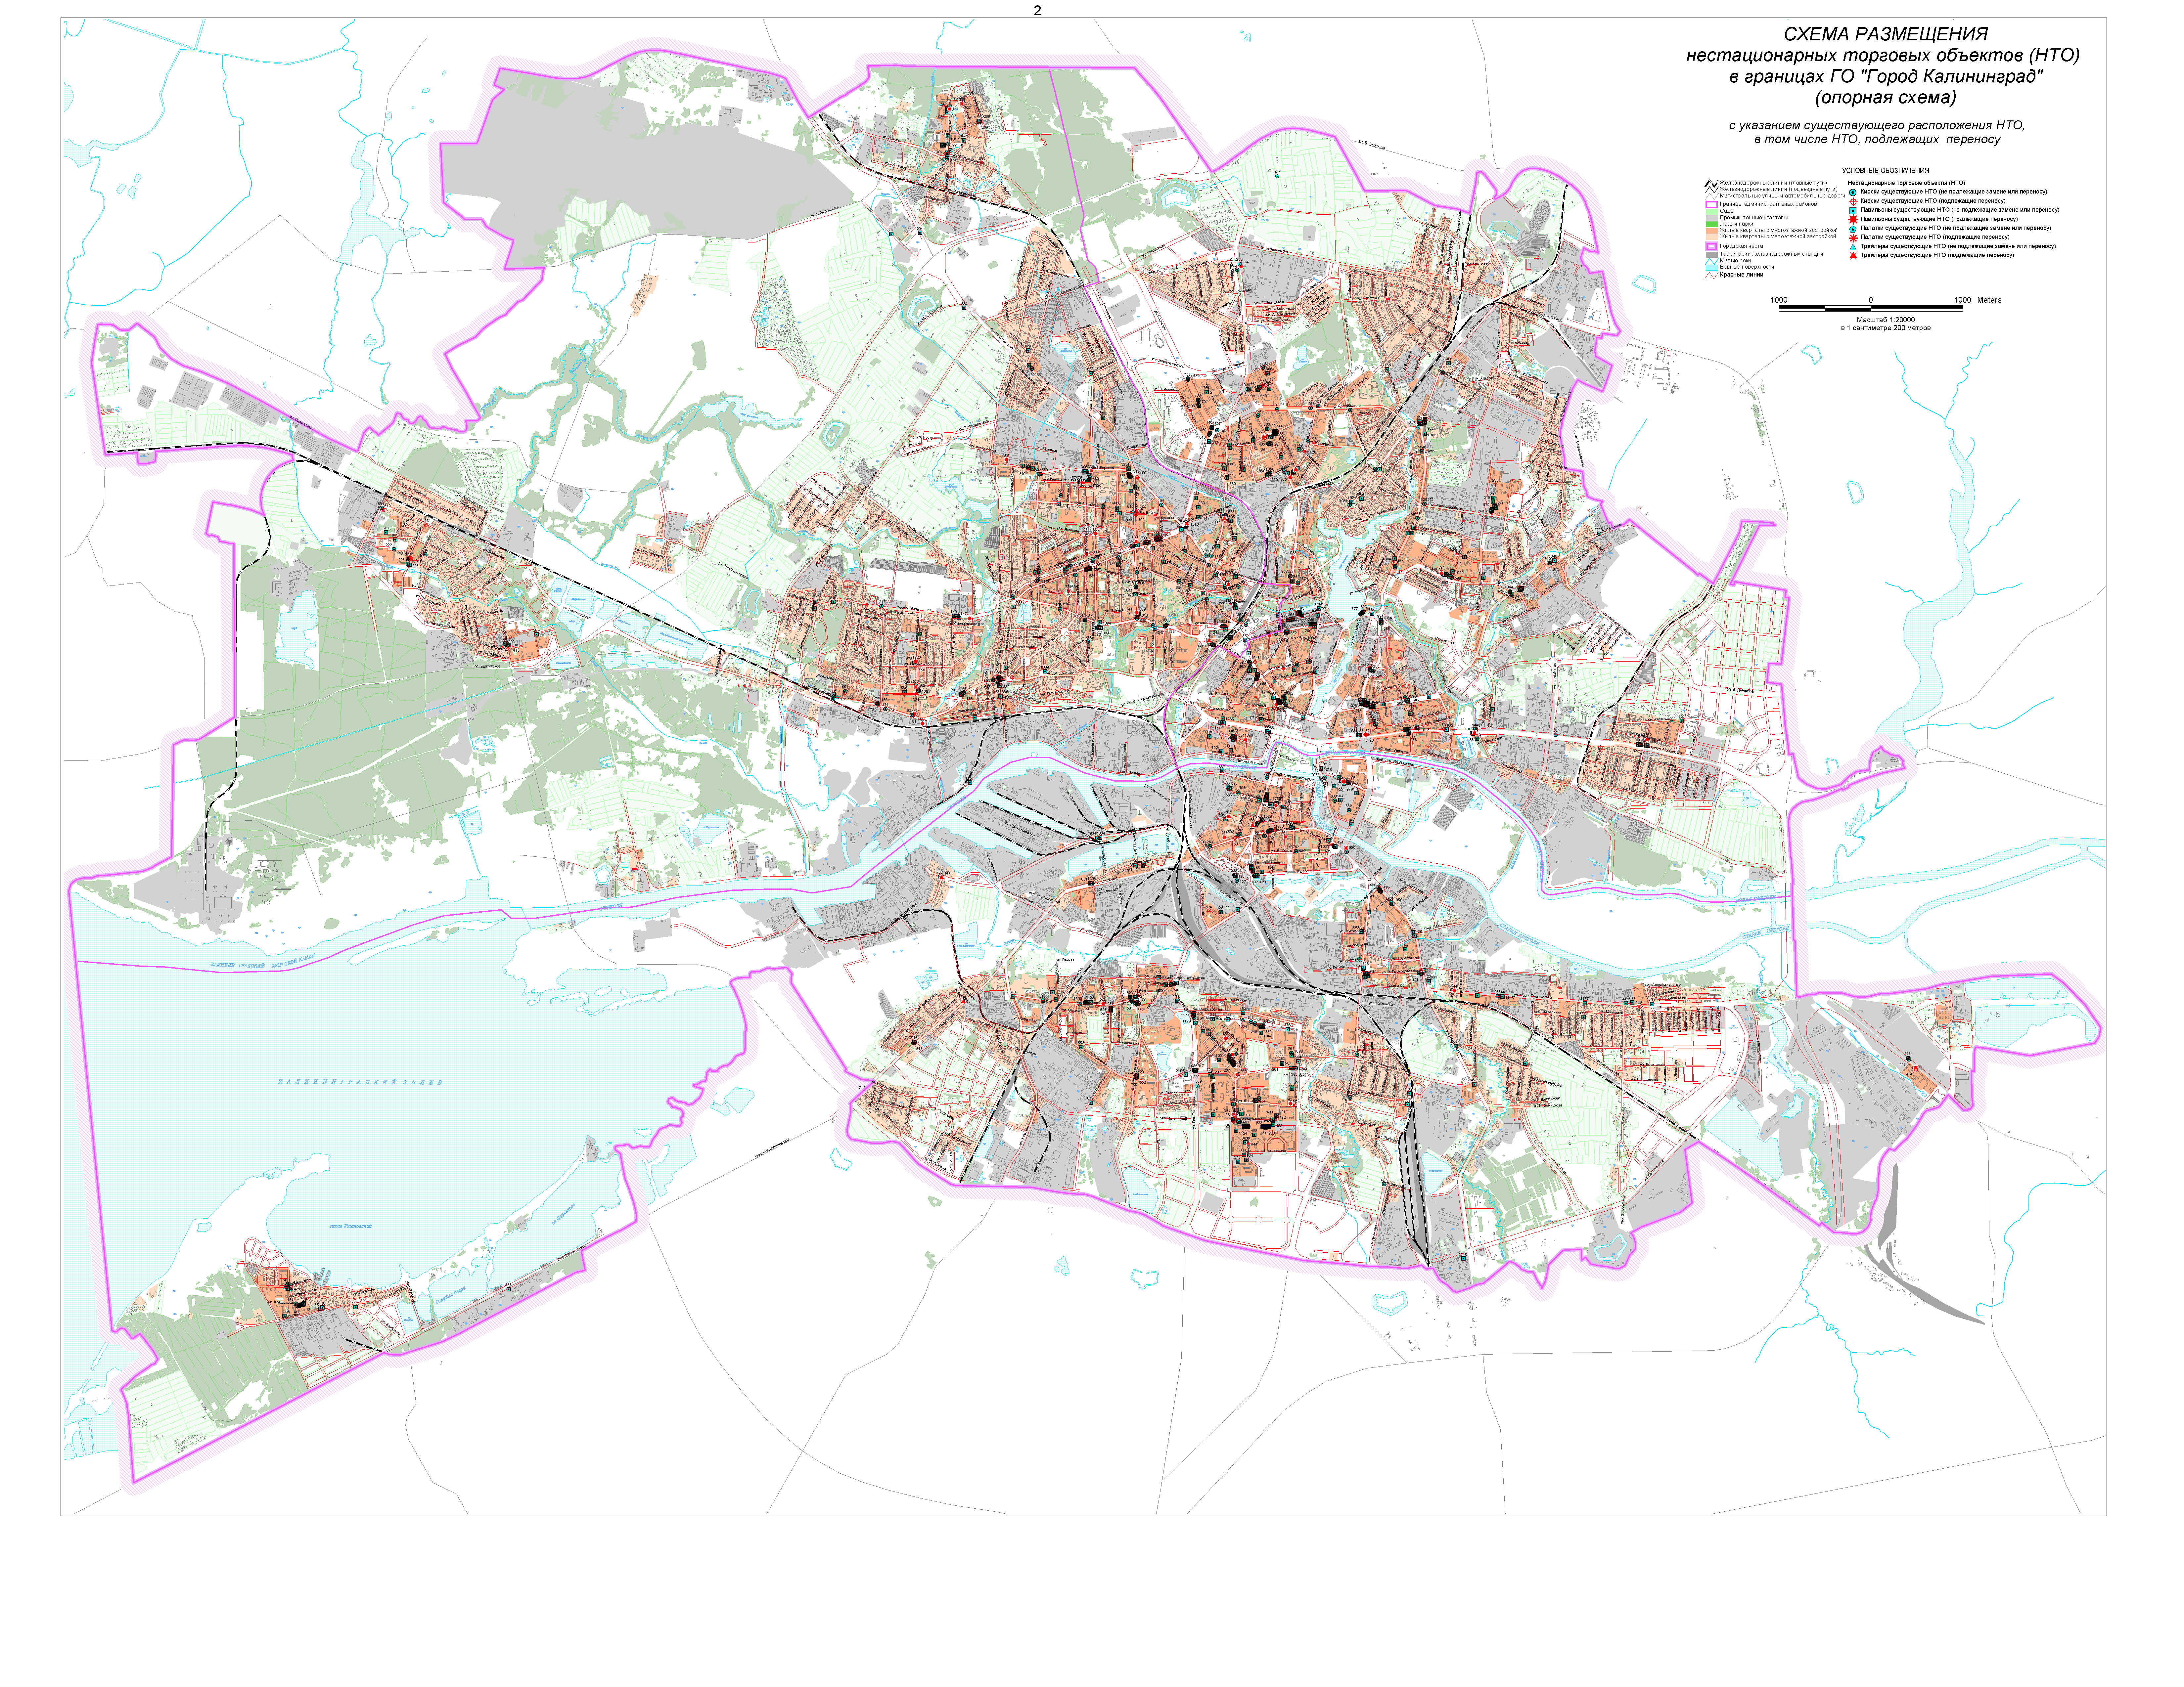Click the red crosshair kiosk relocation symbol
This screenshot has height=1687, width=2184.
(x=1853, y=202)
